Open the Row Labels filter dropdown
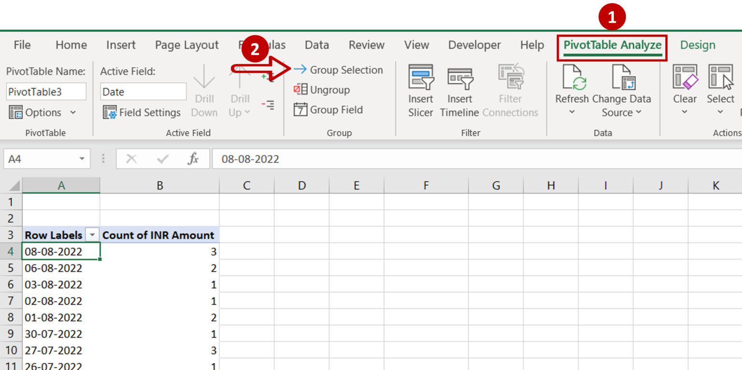Screen dimensions: 742x370 [x=92, y=235]
